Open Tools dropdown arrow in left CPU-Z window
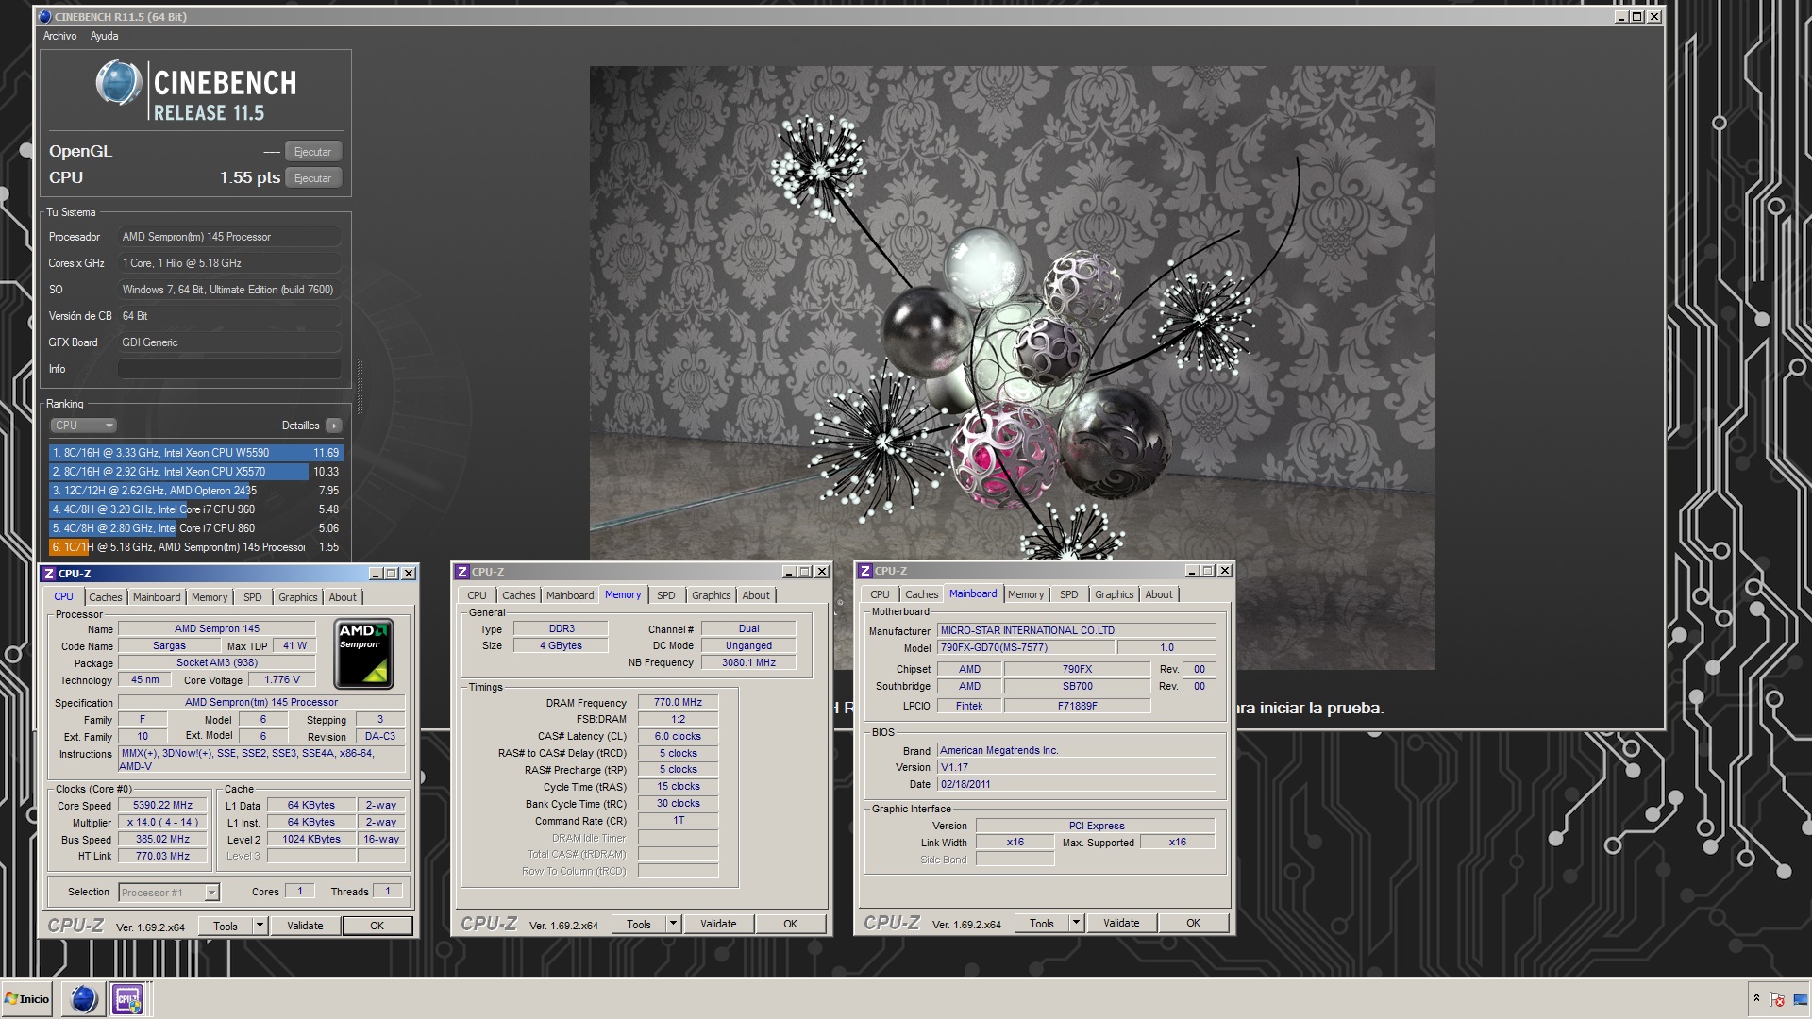Viewport: 1812px width, 1019px height. pos(260,927)
